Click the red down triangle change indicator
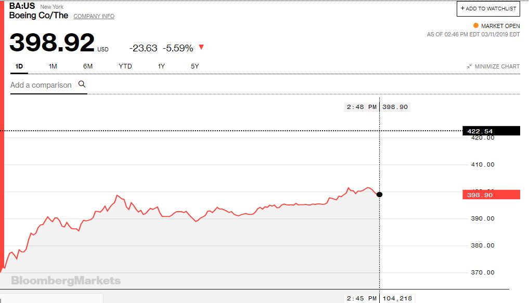This screenshot has width=529, height=303. pos(201,47)
